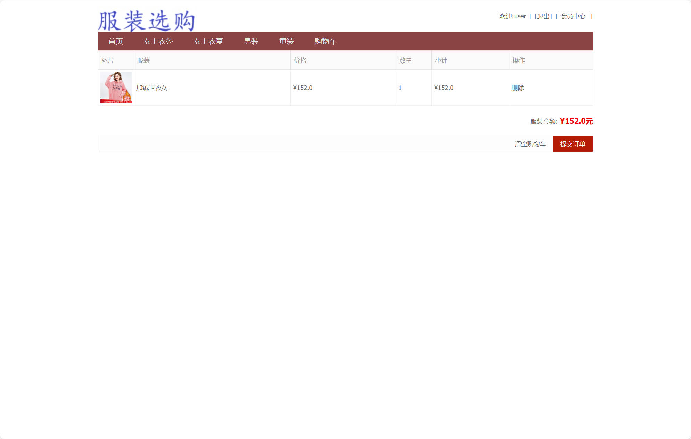Click the 提交订单 submit order button
This screenshot has width=691, height=439.
click(573, 144)
